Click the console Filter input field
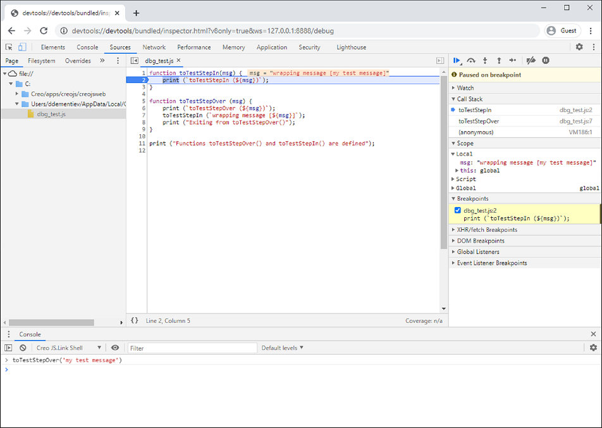602x428 pixels. [192, 348]
